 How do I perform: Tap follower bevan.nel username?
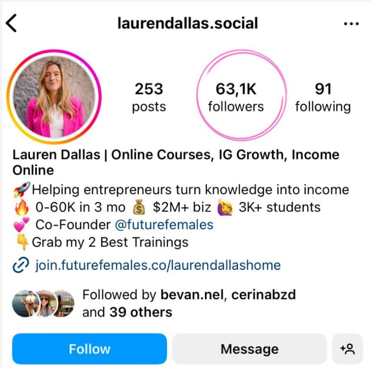tap(192, 295)
